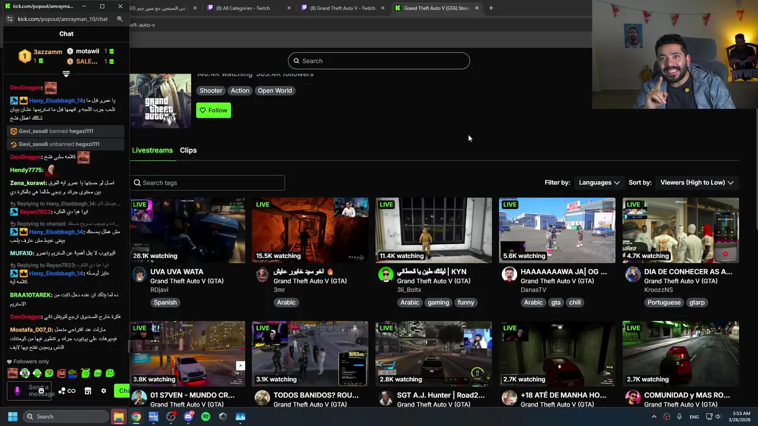This screenshot has width=758, height=426.
Task: Click the KroozzNS channel avatar
Action: click(x=632, y=275)
